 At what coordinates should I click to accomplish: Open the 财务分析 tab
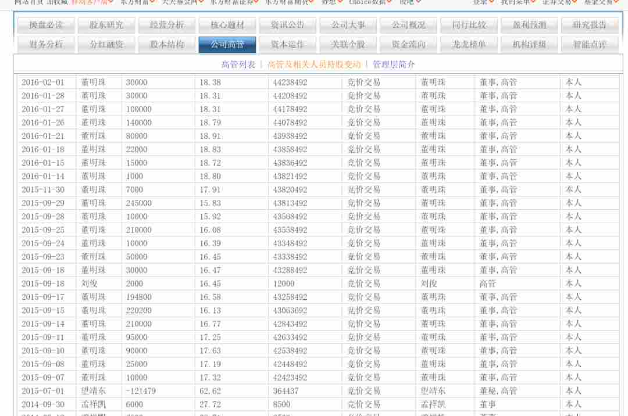pyautogui.click(x=46, y=45)
